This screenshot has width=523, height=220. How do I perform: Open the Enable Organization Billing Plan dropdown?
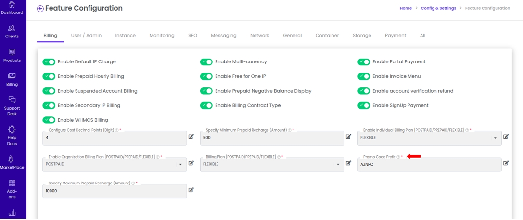click(115, 164)
